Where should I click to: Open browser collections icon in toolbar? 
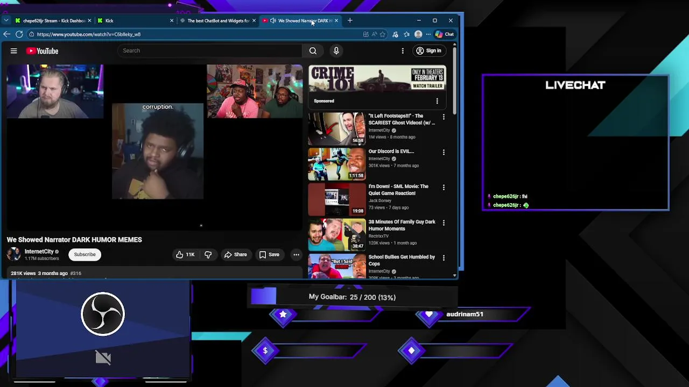click(x=406, y=34)
